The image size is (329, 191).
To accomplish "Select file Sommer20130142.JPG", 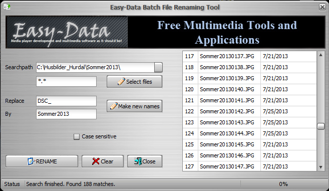I will [x=227, y=111].
